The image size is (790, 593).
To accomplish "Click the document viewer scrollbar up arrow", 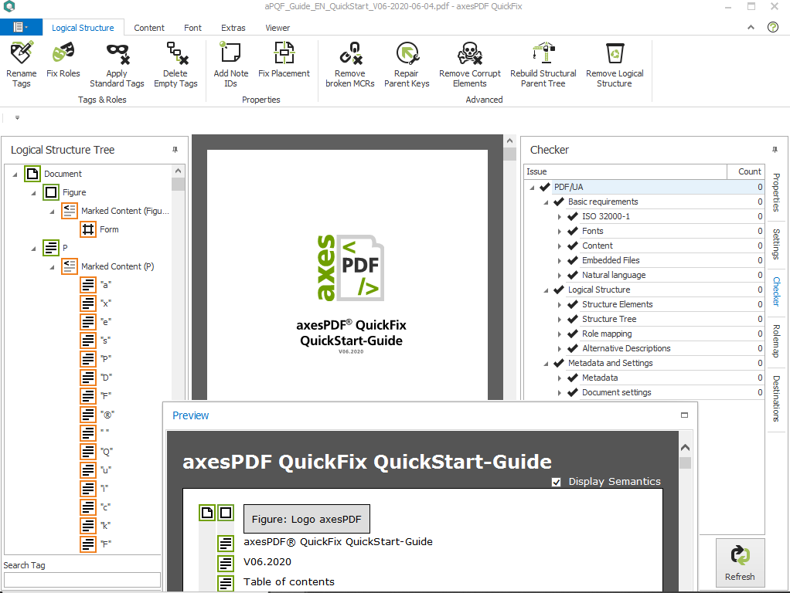I will [x=510, y=141].
